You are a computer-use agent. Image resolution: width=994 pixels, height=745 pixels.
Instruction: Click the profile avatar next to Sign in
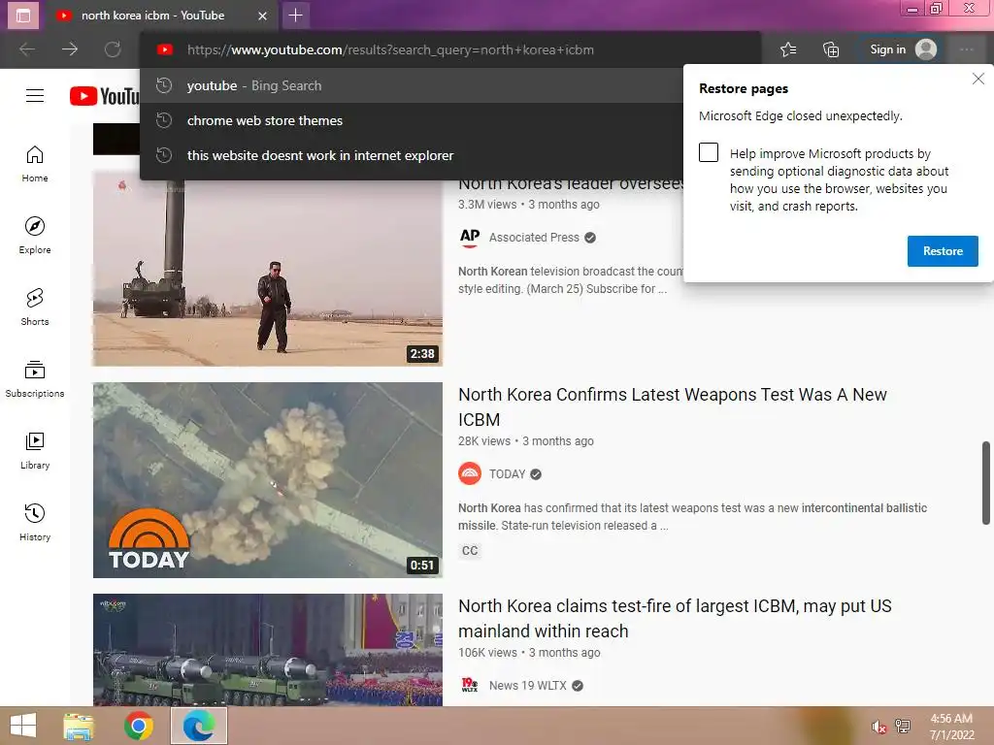[926, 49]
